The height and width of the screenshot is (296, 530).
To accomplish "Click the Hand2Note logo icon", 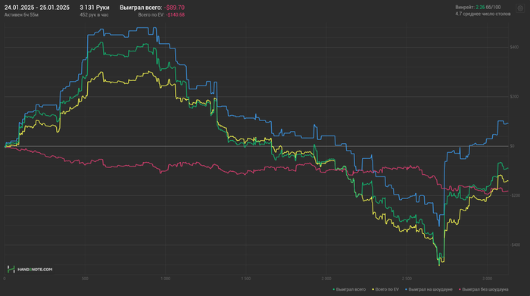I will point(11,270).
